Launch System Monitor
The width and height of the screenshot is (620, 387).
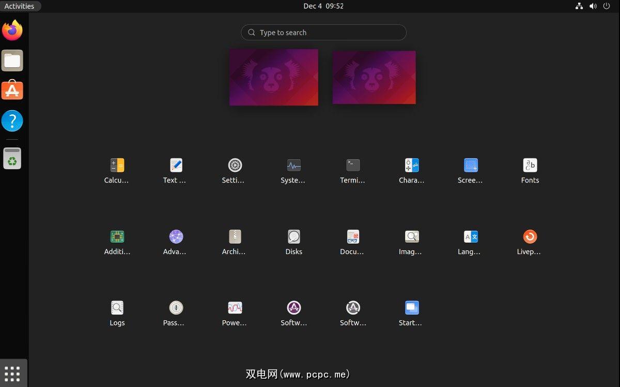pos(294,166)
